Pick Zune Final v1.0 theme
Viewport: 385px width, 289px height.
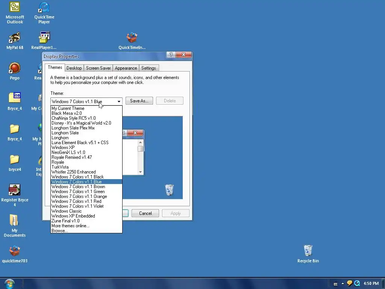[x=86, y=221]
